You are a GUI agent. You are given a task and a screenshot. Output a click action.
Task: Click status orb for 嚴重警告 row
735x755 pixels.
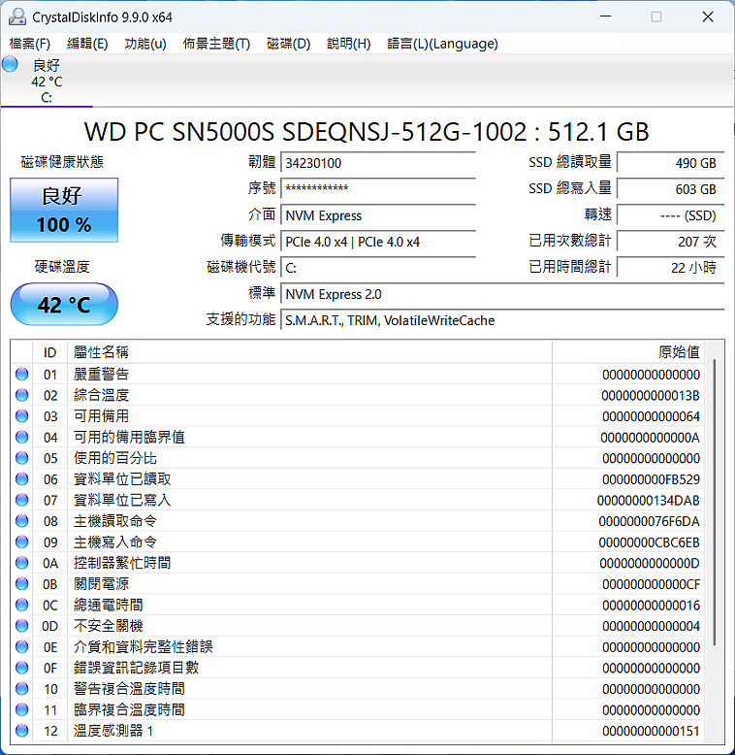tap(21, 375)
